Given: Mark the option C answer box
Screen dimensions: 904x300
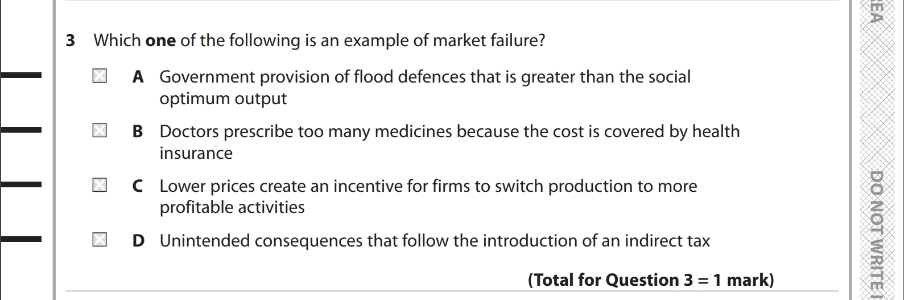Looking at the screenshot, I should pyautogui.click(x=100, y=186).
